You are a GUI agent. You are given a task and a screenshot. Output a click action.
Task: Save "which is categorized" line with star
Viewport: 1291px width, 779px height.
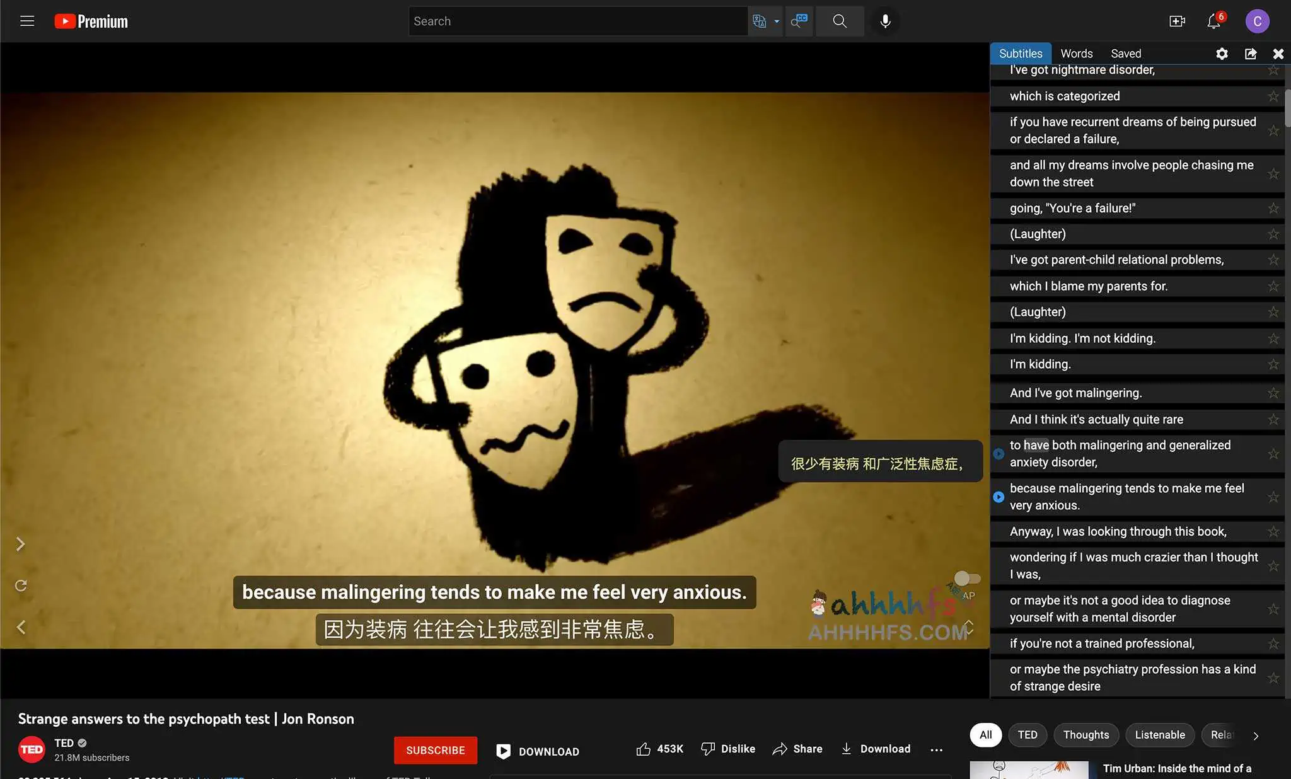1273,96
